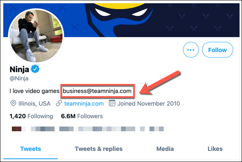Click the link chain icon

59,104
